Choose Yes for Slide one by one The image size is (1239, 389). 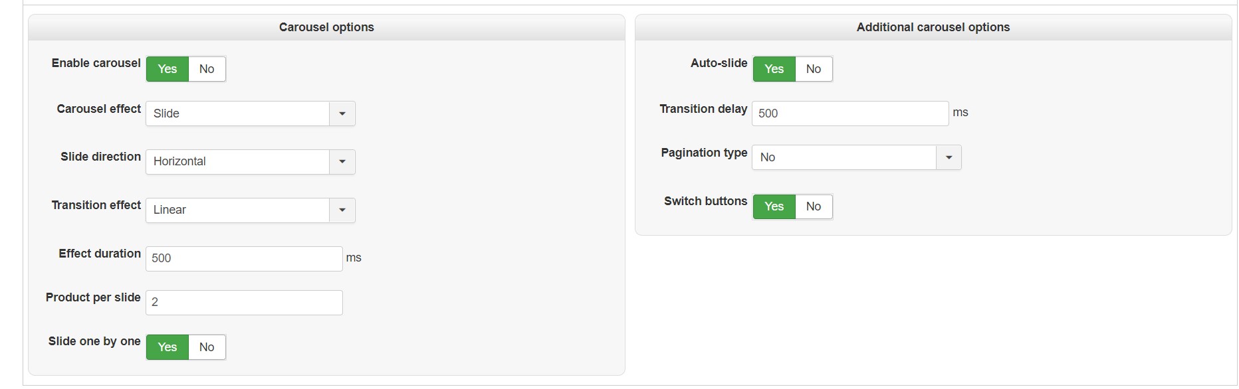click(x=168, y=347)
